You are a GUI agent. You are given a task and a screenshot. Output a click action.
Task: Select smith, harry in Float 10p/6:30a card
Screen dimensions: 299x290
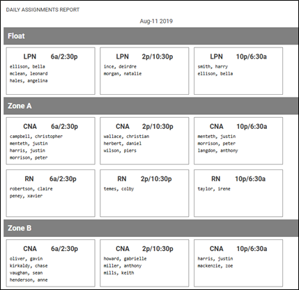[x=213, y=67]
